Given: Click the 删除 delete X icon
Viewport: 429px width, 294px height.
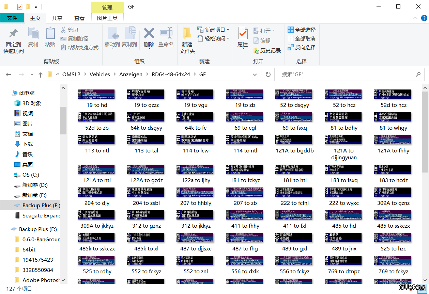Looking at the screenshot, I should [149, 34].
